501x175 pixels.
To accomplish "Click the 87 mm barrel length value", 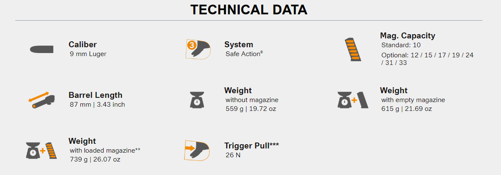I will click(98, 105).
